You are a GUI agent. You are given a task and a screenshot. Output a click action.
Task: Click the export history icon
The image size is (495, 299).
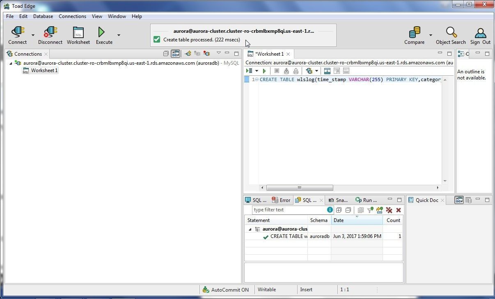tap(379, 210)
